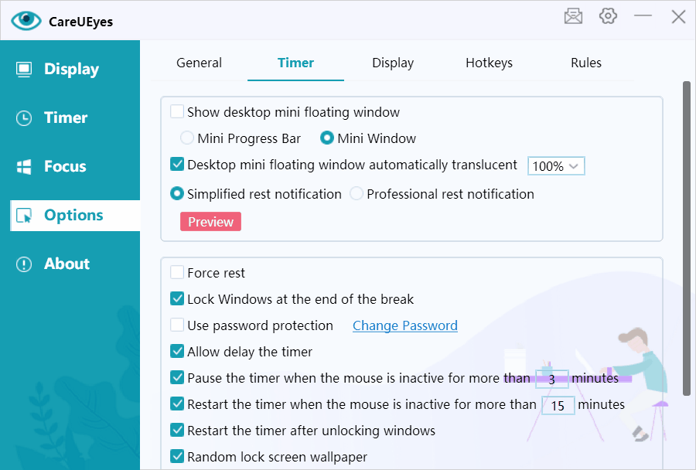
Task: Choose Simplified rest notification
Action: pos(177,193)
